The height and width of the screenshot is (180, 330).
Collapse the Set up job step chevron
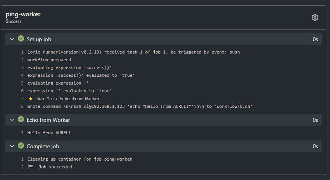coord(12,39)
